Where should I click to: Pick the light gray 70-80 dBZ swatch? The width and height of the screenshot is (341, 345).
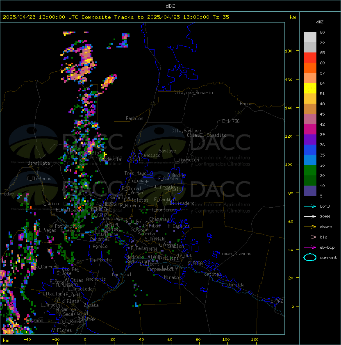click(x=310, y=37)
